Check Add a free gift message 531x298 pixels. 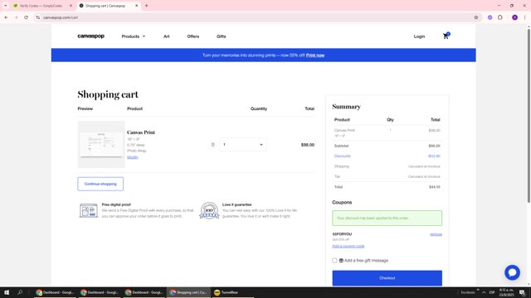334,261
